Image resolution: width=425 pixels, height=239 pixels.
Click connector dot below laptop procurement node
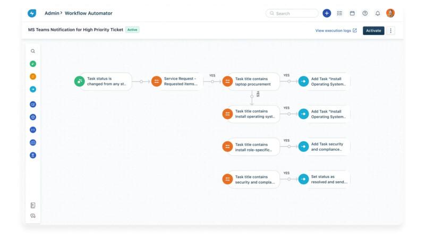pos(252,97)
